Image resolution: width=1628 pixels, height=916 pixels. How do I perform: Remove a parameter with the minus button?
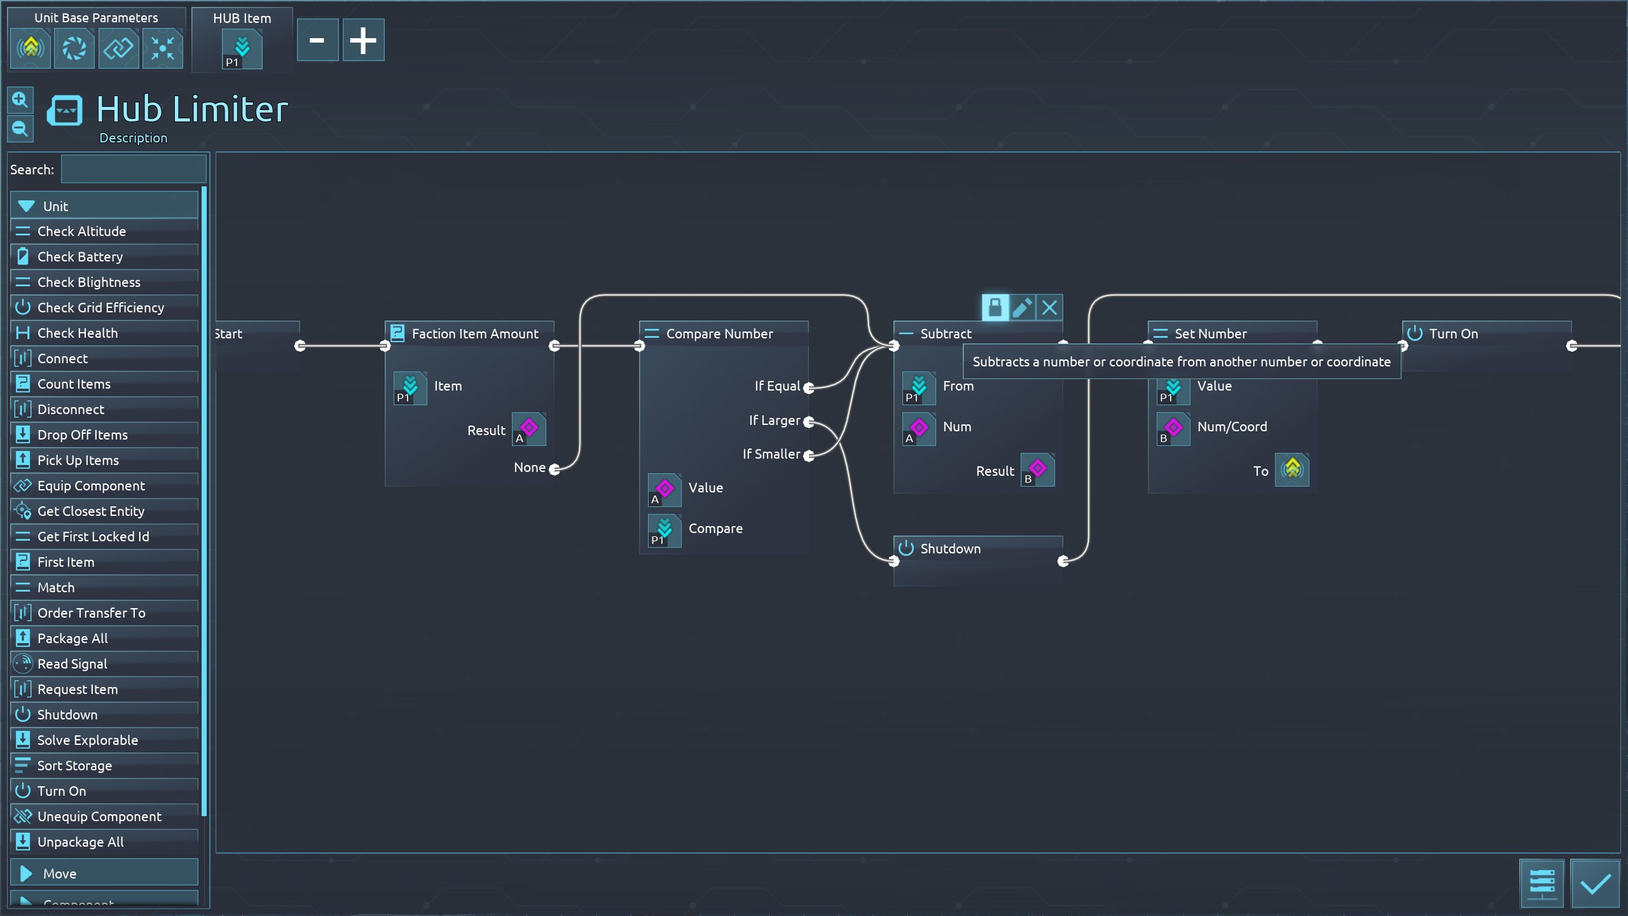pos(317,41)
